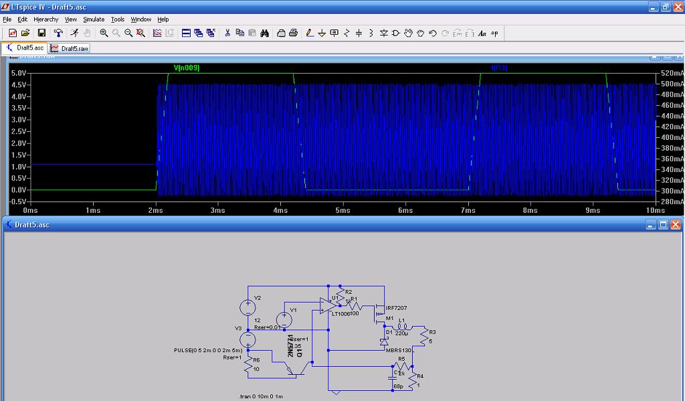Place an Inductor from the toolbar
Image resolution: width=685 pixels, height=401 pixels.
[x=371, y=33]
